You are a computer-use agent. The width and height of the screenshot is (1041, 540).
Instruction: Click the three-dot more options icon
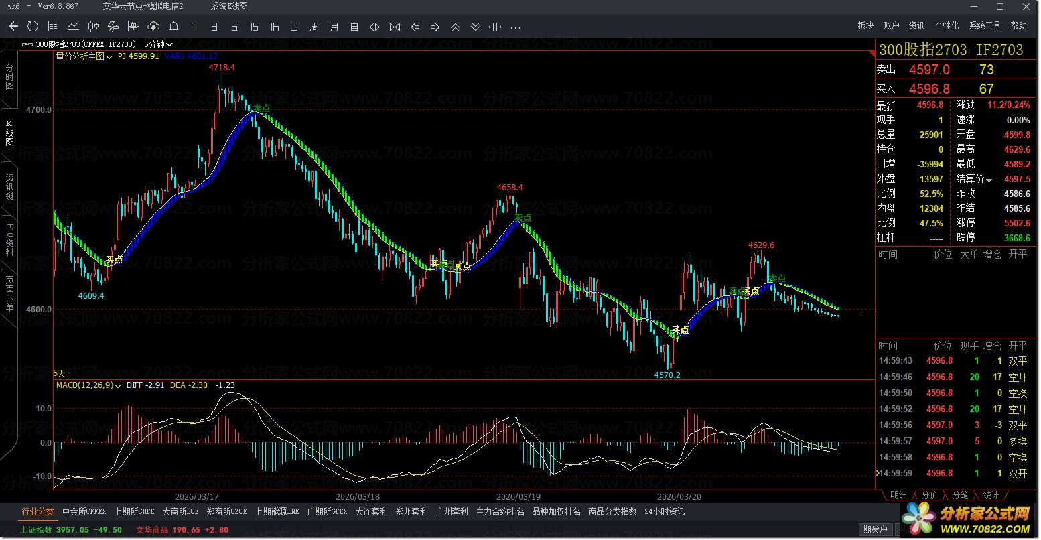516,27
